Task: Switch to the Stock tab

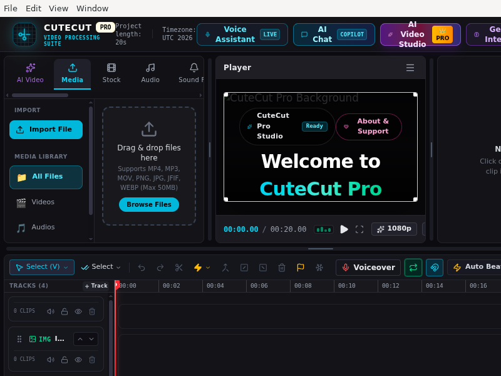Action: pyautogui.click(x=111, y=74)
